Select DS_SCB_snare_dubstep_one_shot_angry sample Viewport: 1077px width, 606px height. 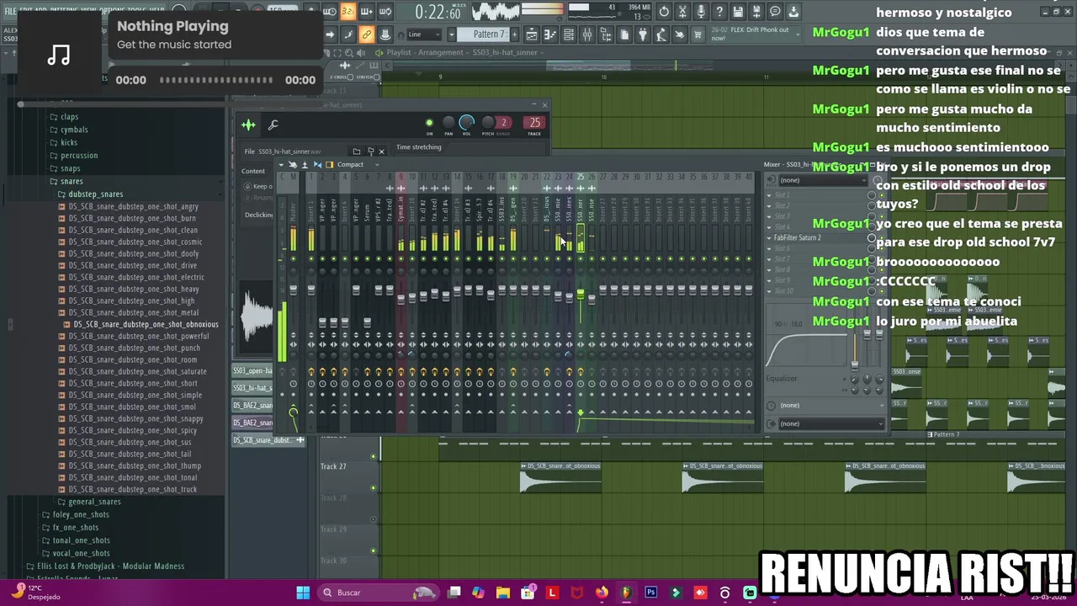pos(133,206)
